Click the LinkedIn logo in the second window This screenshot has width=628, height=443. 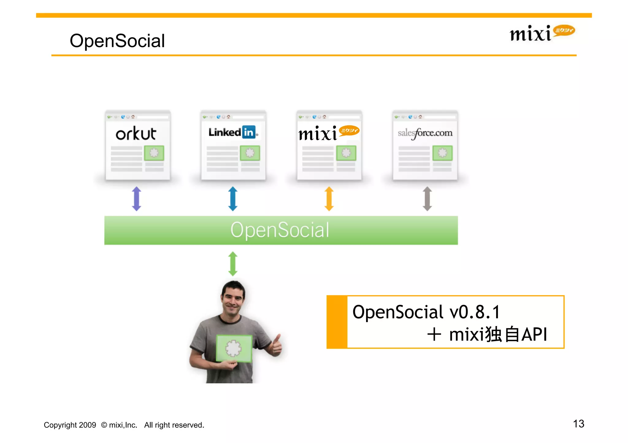tap(233, 133)
